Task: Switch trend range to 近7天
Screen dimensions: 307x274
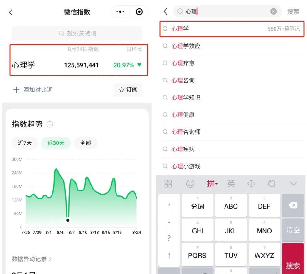Action: click(x=25, y=143)
